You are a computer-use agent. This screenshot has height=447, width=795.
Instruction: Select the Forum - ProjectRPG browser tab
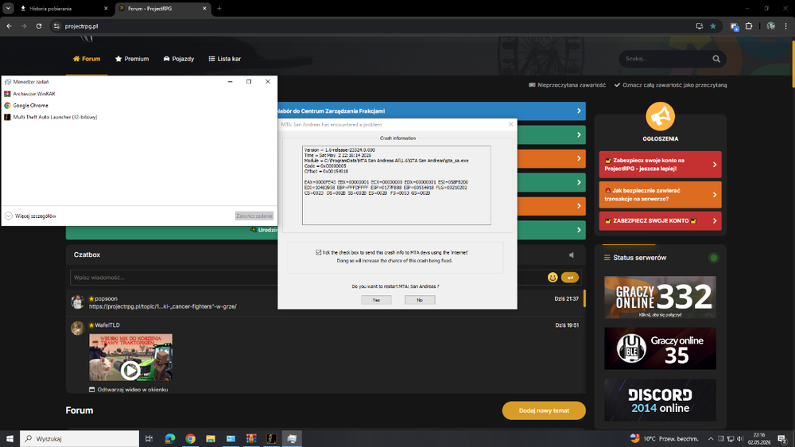(x=163, y=9)
